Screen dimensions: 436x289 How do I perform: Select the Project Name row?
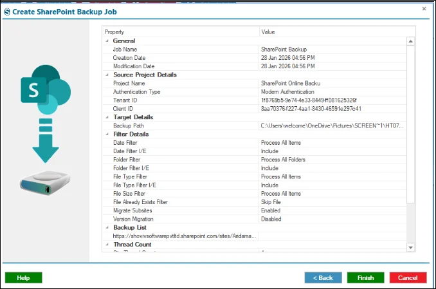[x=255, y=83]
